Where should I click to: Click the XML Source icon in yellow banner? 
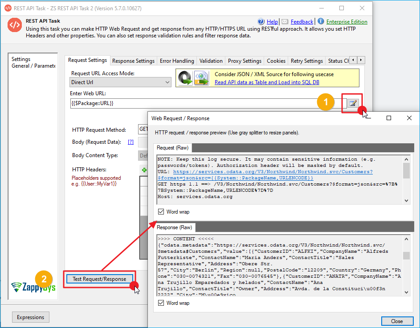tap(200, 77)
